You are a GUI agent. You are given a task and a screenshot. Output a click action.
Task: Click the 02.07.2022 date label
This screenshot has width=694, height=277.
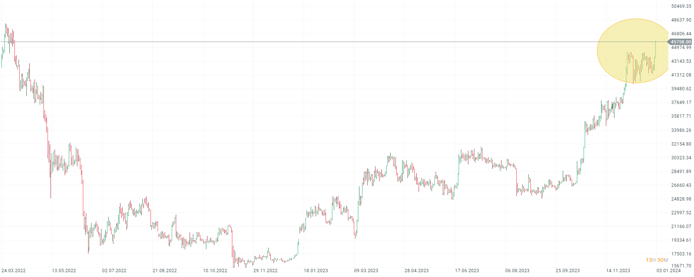(x=114, y=271)
